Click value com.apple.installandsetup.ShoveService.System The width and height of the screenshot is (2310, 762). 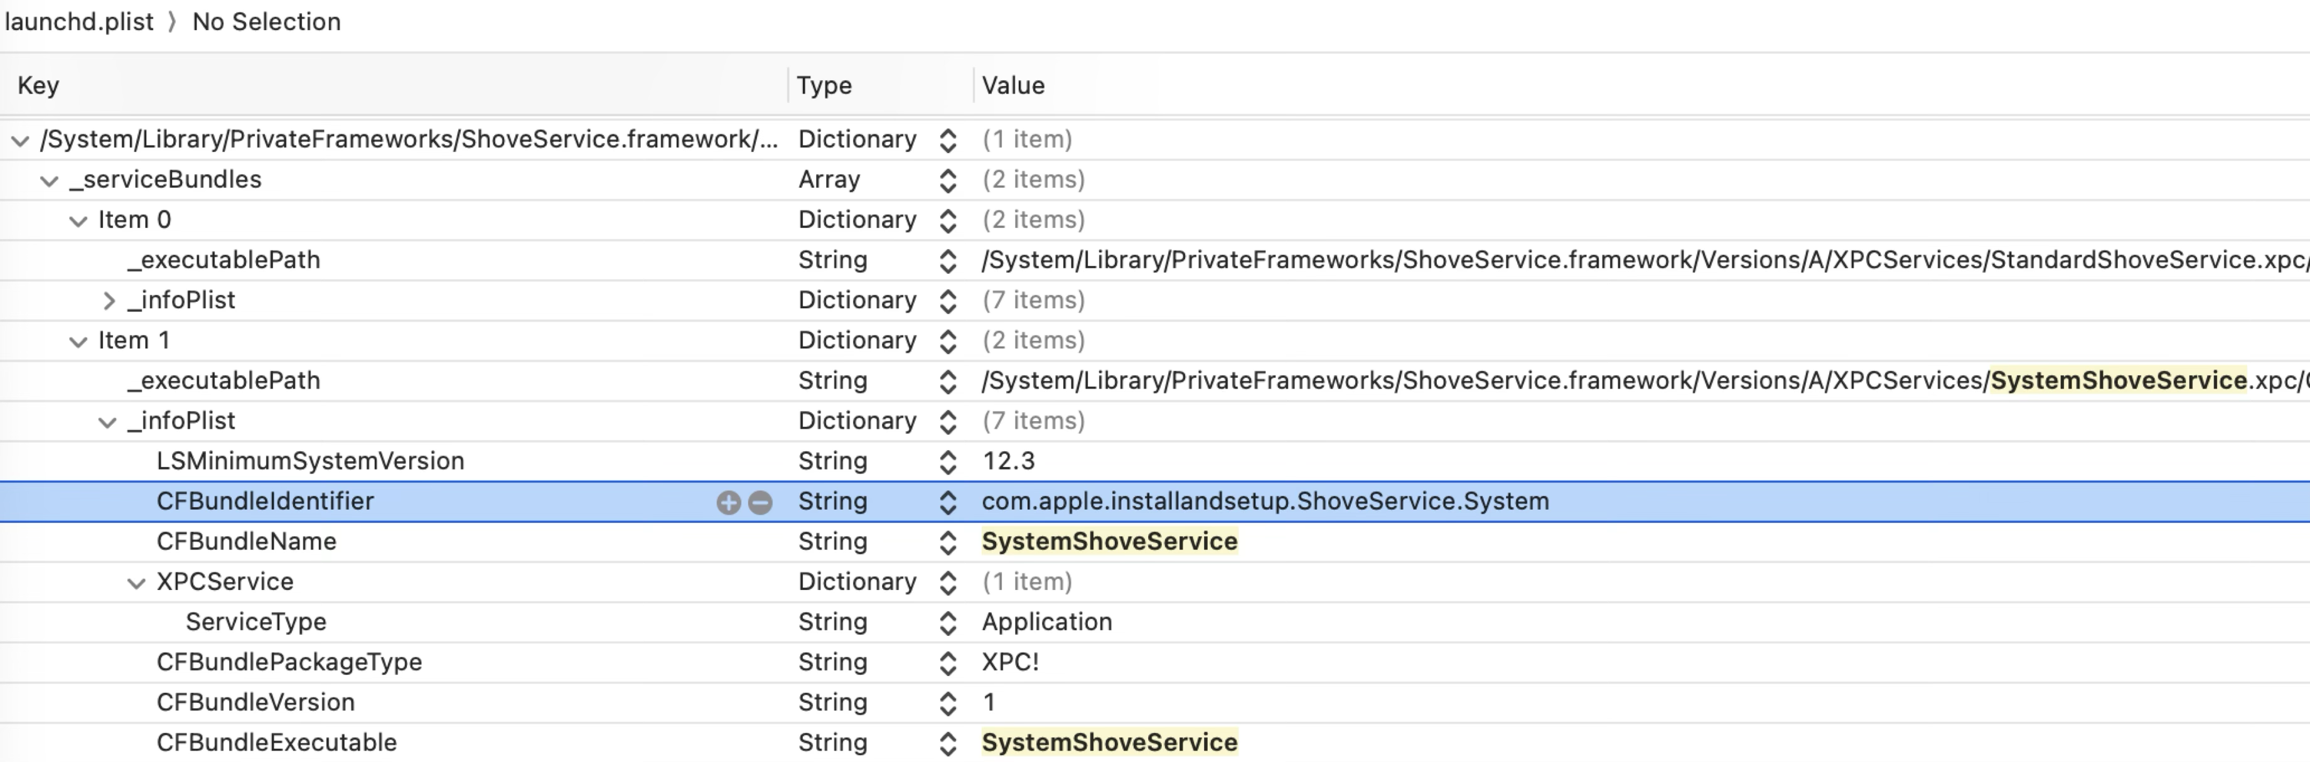[1265, 501]
